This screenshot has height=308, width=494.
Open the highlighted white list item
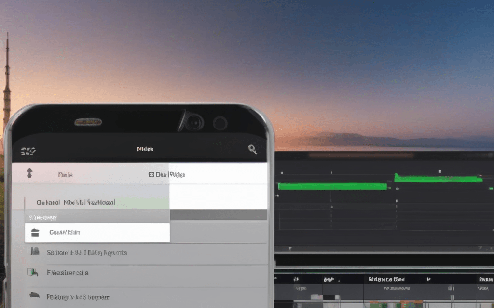[x=96, y=232]
